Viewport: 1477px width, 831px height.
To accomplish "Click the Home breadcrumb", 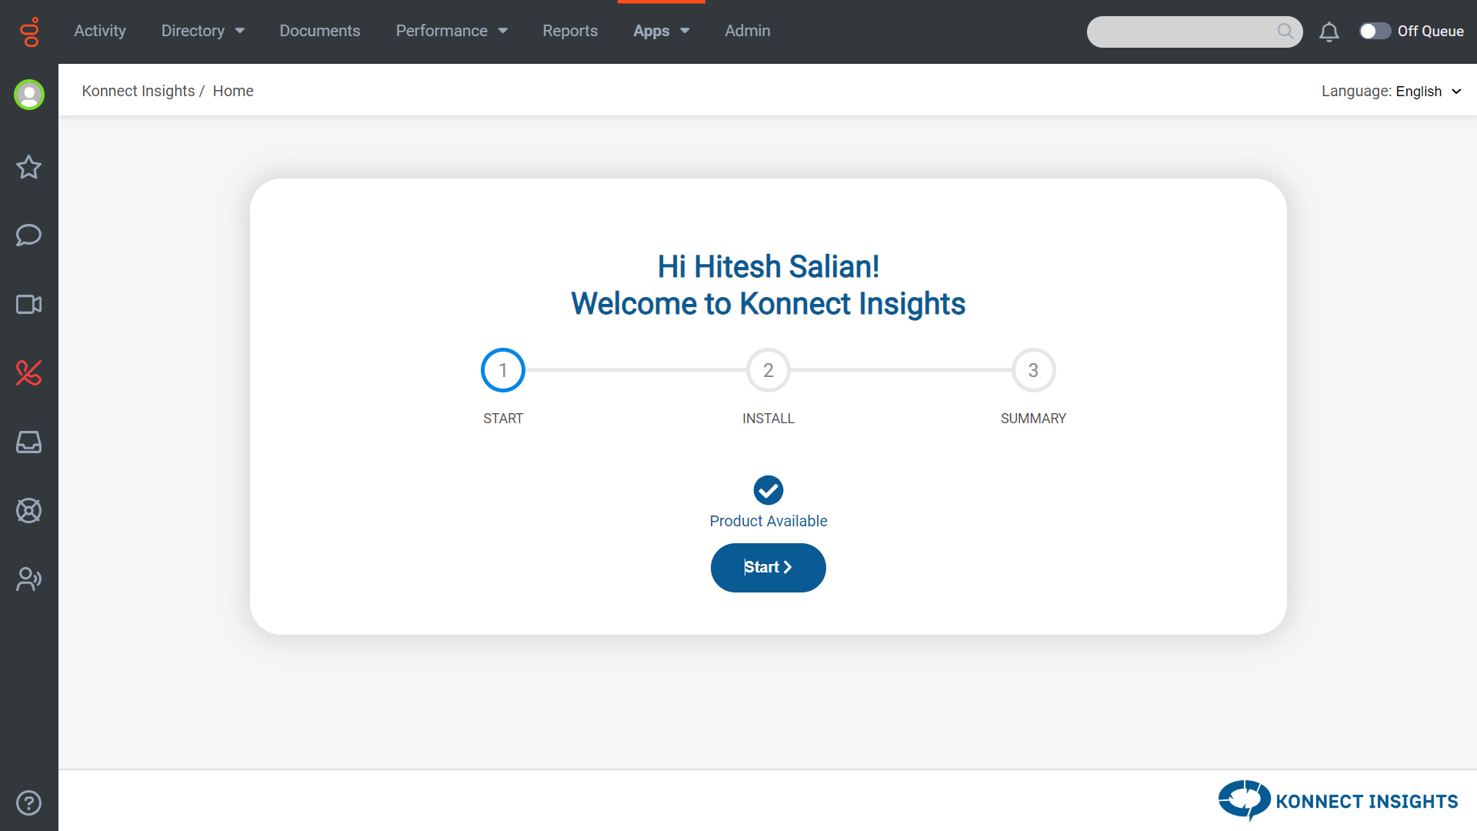I will 233,91.
